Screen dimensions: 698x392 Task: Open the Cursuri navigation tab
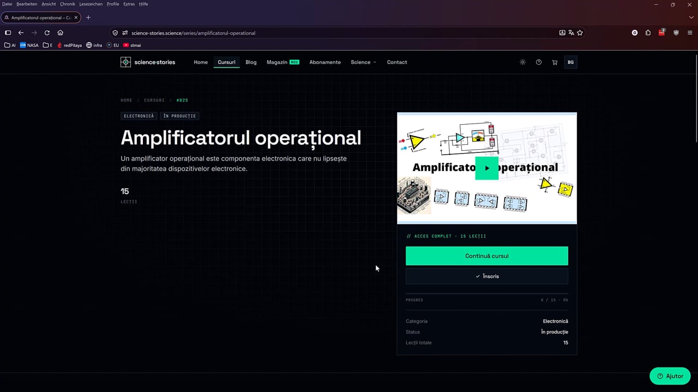tap(227, 62)
